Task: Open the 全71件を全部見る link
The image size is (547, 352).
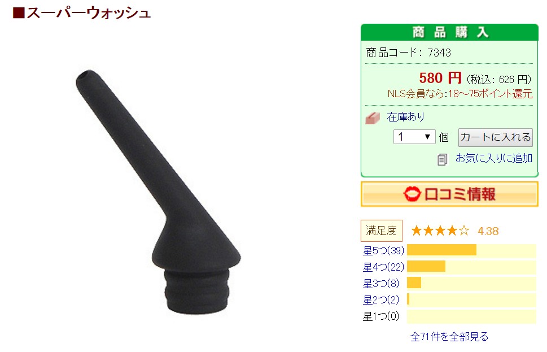Action: [449, 337]
